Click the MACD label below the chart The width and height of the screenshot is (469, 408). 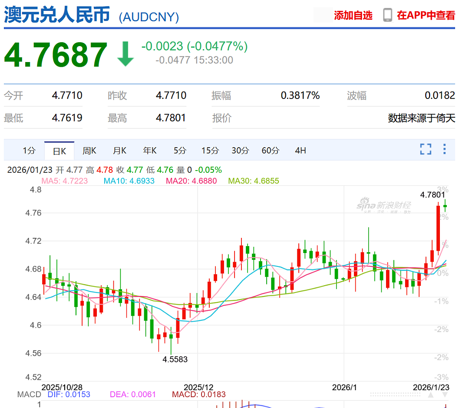coord(29,395)
